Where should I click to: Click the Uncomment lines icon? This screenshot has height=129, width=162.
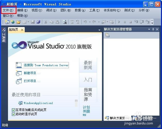[78, 22]
